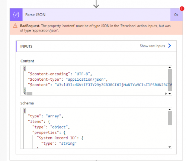Click the "array" value in Schema
This screenshot has width=186, height=161.
[x=54, y=116]
